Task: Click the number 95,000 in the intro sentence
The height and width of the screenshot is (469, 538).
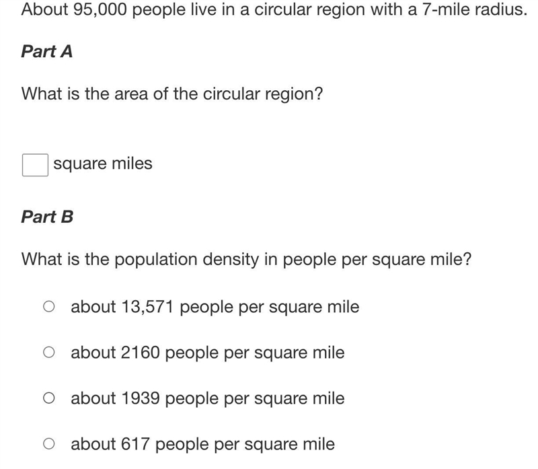Action: coord(100,9)
